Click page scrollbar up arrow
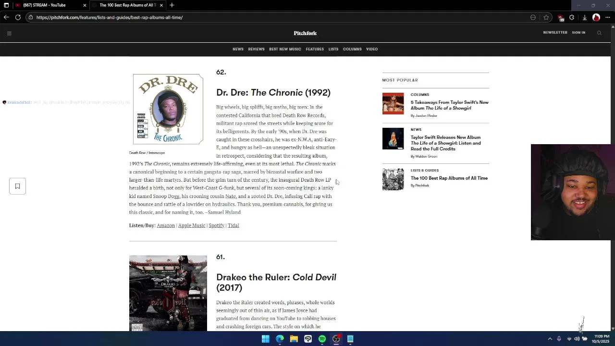Image resolution: width=615 pixels, height=346 pixels. (612, 27)
